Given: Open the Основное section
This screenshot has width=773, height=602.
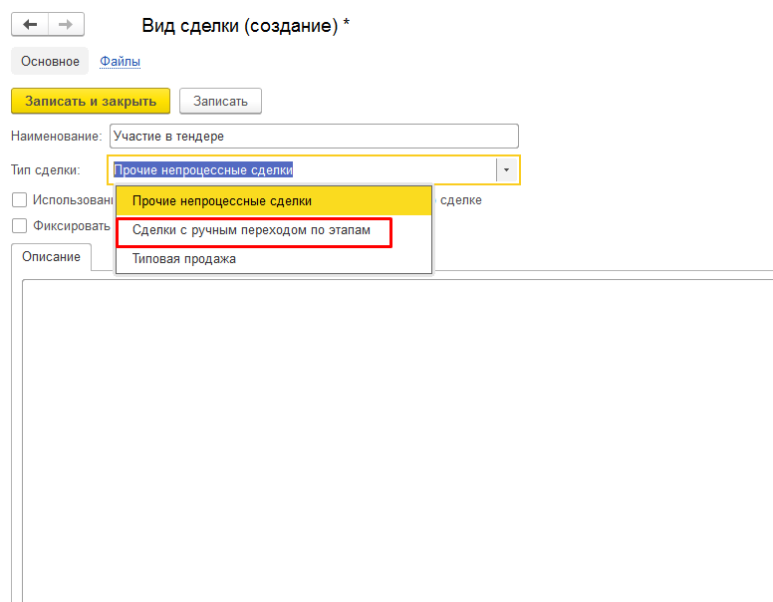Looking at the screenshot, I should click(50, 61).
